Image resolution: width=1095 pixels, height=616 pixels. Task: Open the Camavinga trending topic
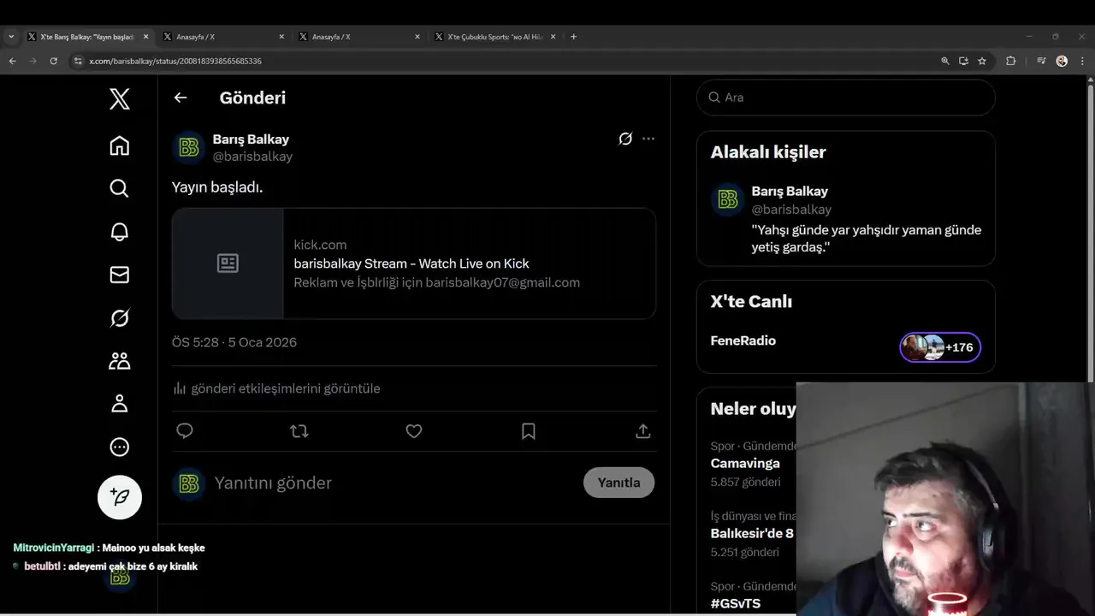[746, 464]
